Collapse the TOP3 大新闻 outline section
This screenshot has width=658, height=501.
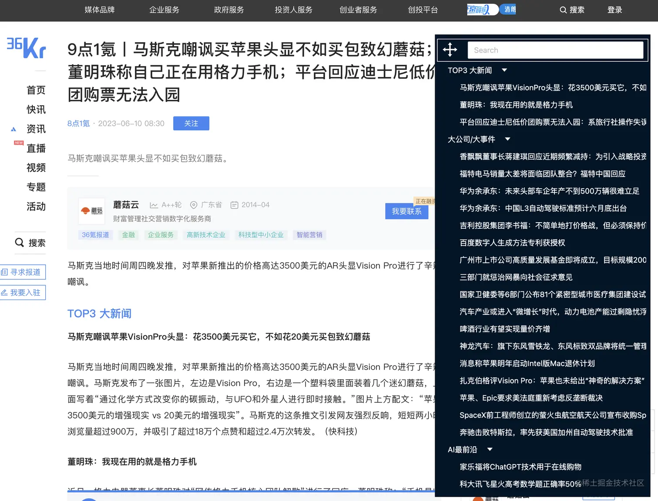(x=504, y=70)
